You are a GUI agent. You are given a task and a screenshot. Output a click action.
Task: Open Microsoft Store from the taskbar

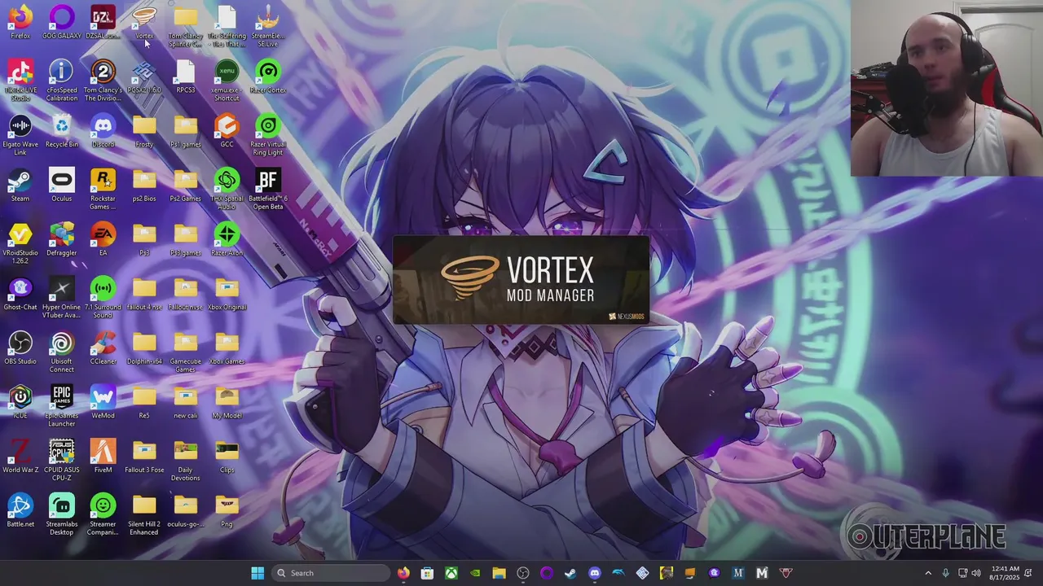427,573
